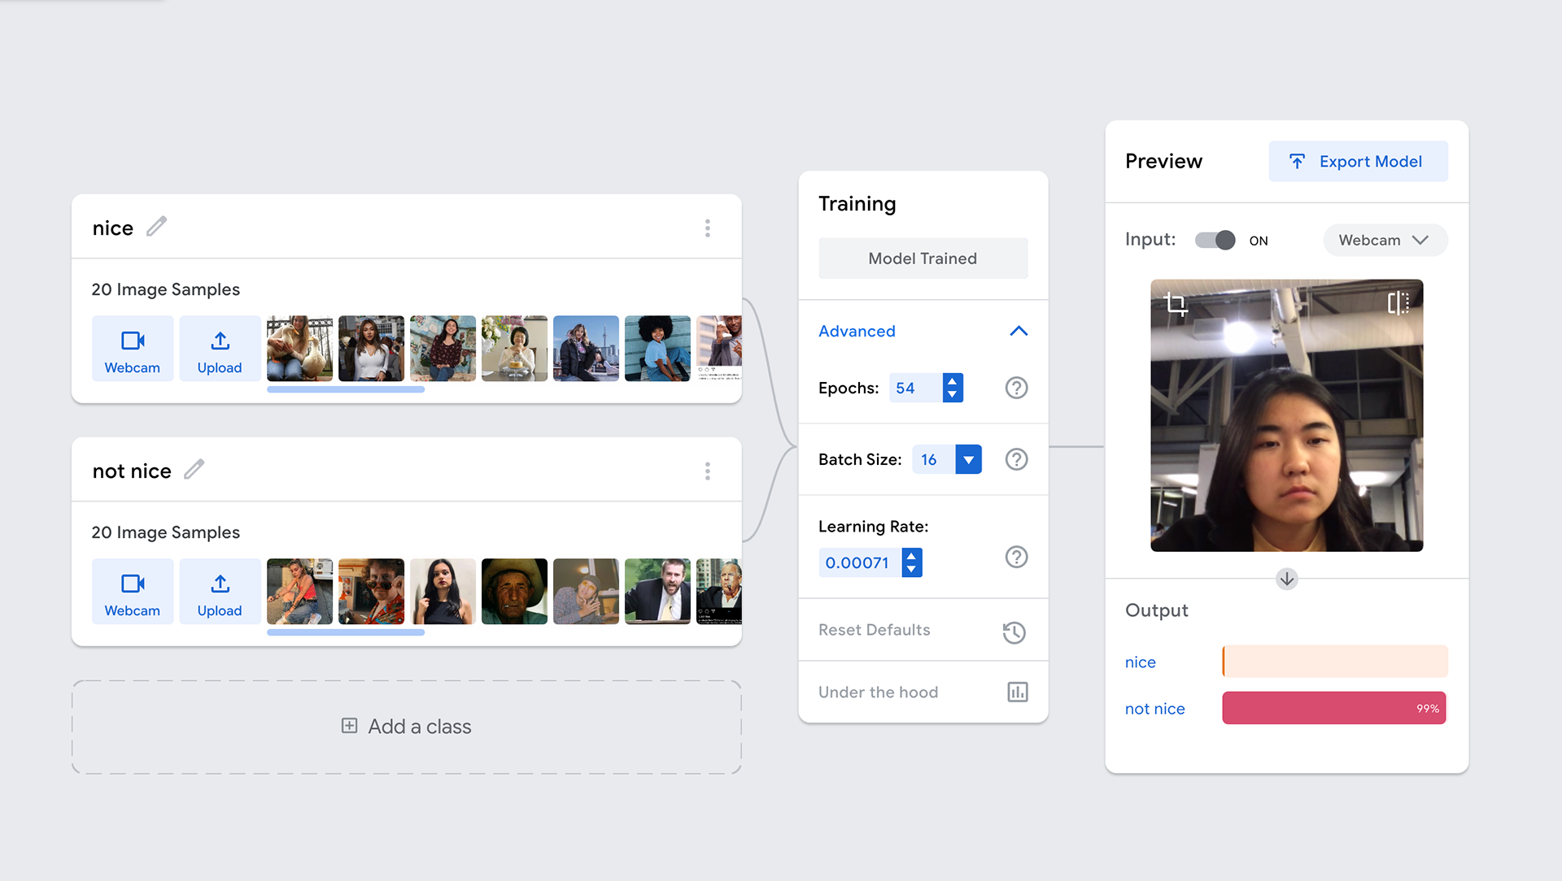This screenshot has width=1562, height=881.
Task: Select woman-with-dog sample in 'nice' class
Action: 299,349
